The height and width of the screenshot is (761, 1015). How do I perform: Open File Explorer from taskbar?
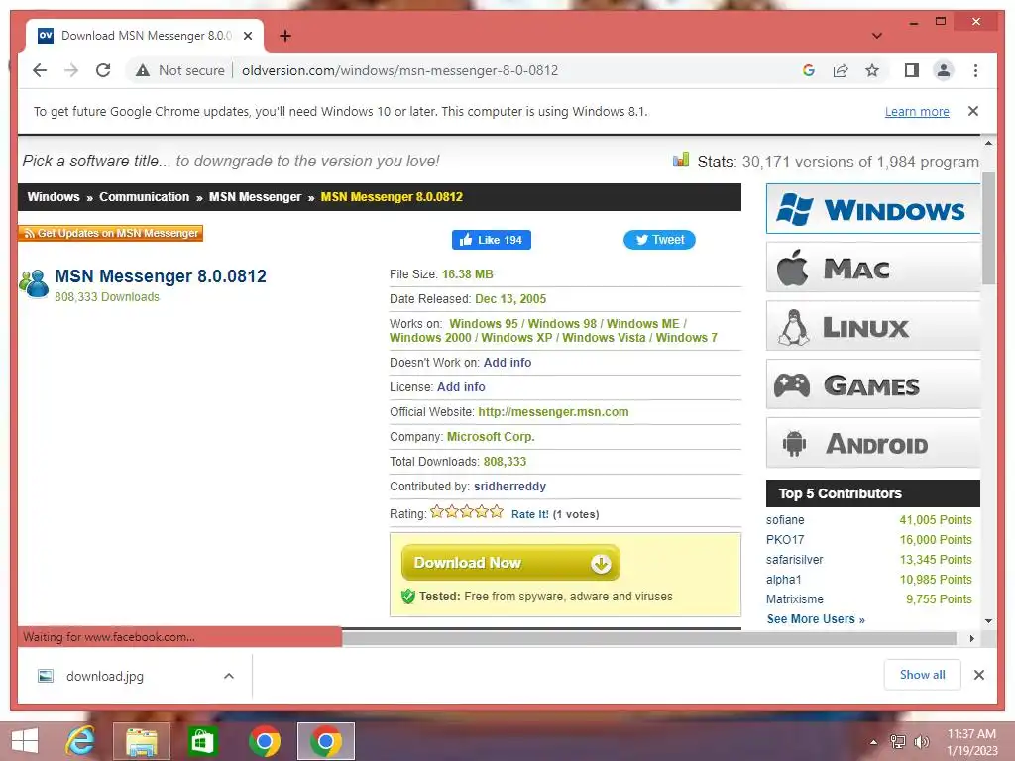[x=141, y=741]
